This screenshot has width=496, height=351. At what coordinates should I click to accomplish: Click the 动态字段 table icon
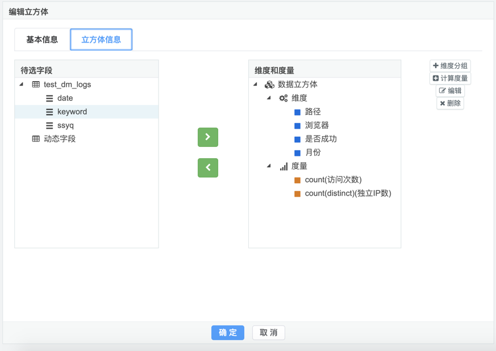(36, 139)
